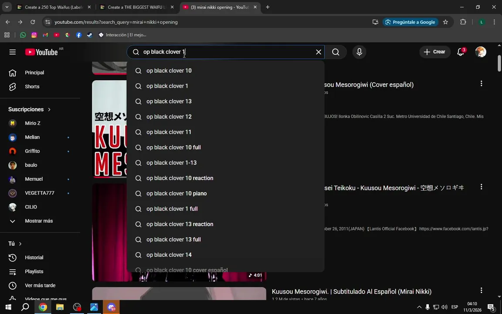Choose suggestion "op black clover 13 full"
The height and width of the screenshot is (314, 502).
(225, 240)
